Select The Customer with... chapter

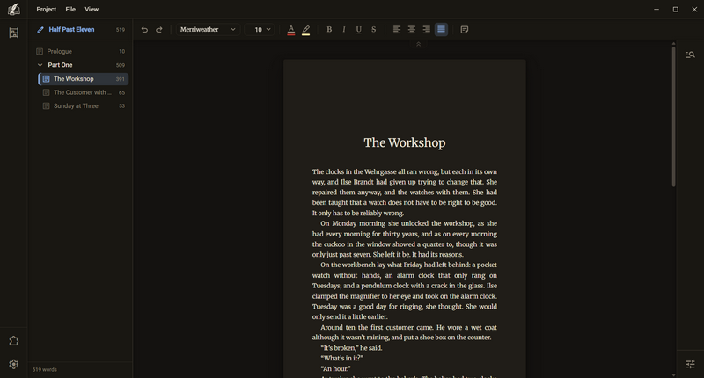click(84, 92)
